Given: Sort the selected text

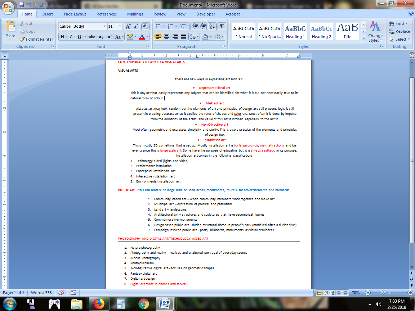Looking at the screenshot, I should [x=212, y=26].
